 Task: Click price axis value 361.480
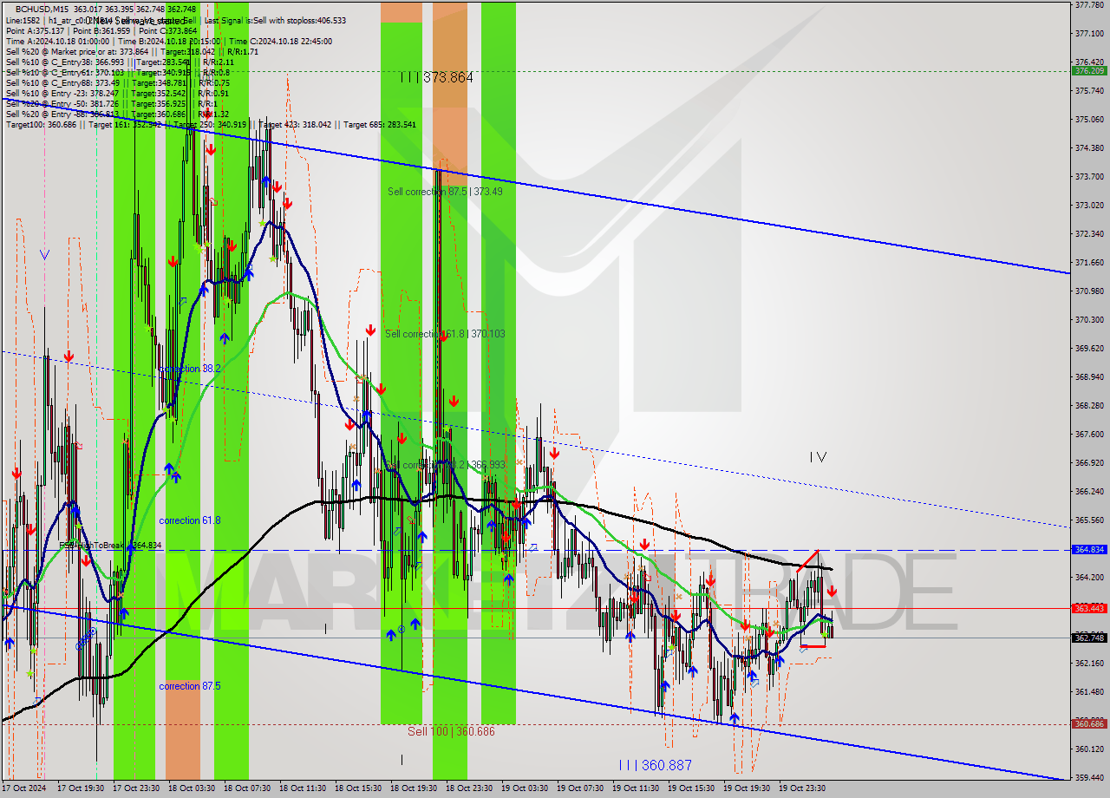(1089, 691)
